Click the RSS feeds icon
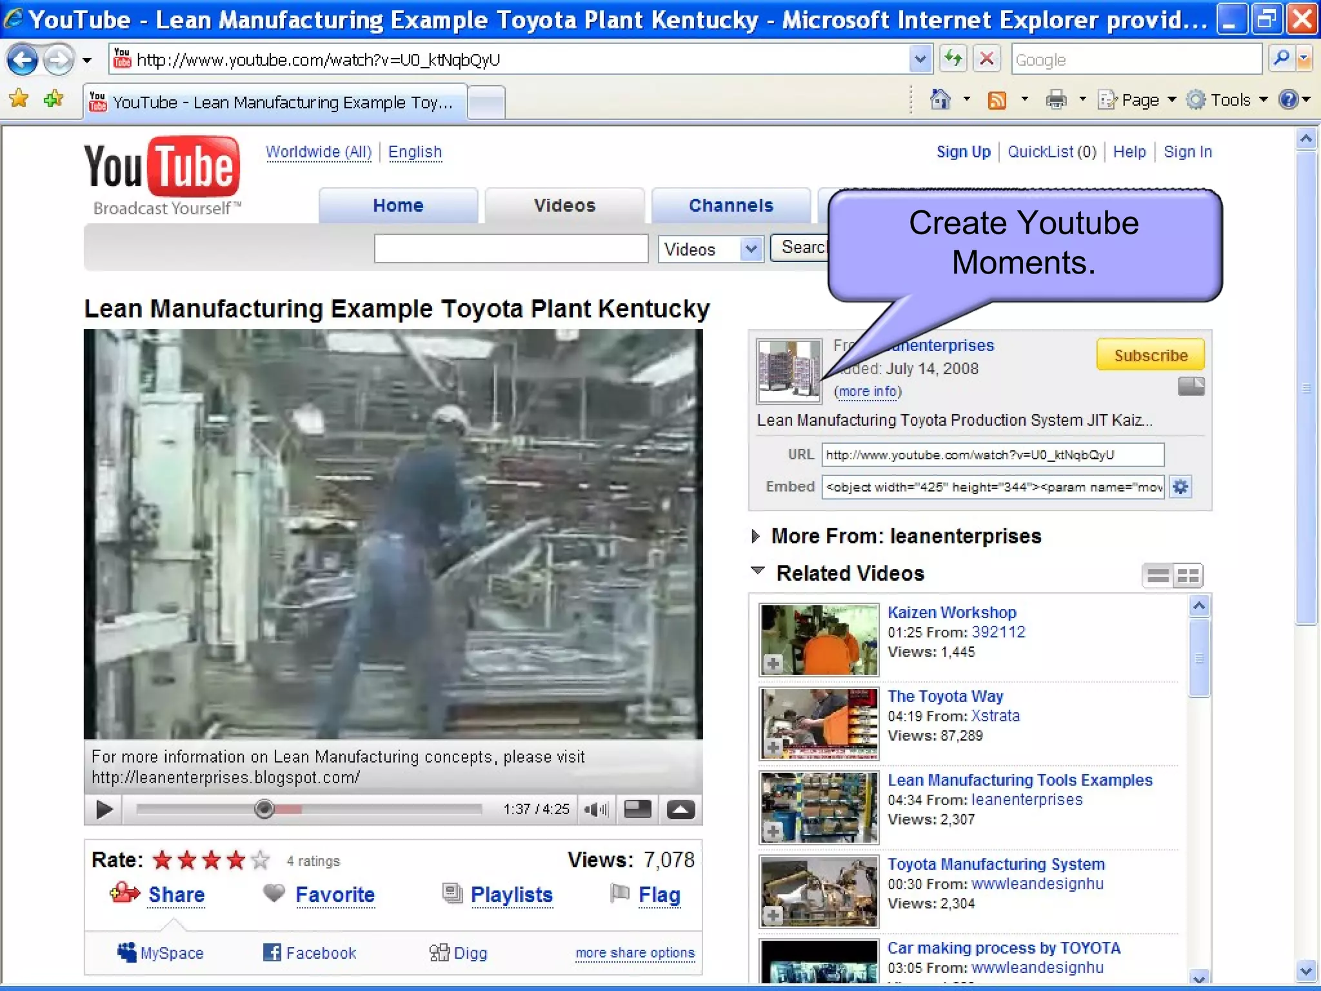The width and height of the screenshot is (1321, 991). 997,100
